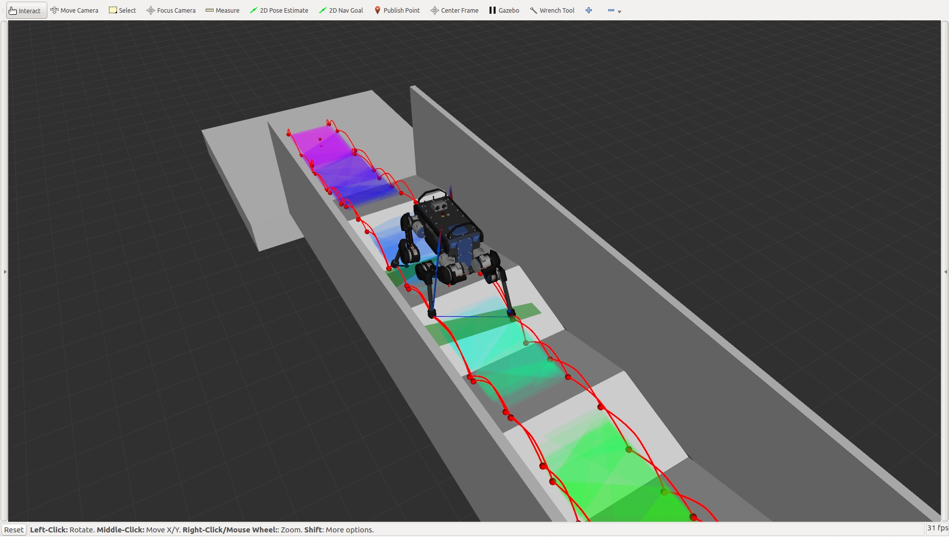This screenshot has height=537, width=949.
Task: Click the Center Frame tool
Action: pos(454,10)
